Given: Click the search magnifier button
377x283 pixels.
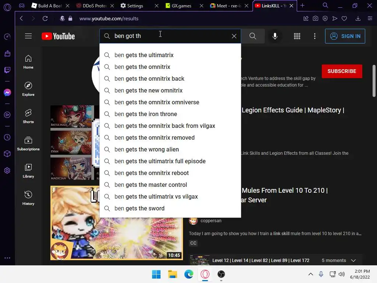Looking at the screenshot, I should [x=253, y=36].
